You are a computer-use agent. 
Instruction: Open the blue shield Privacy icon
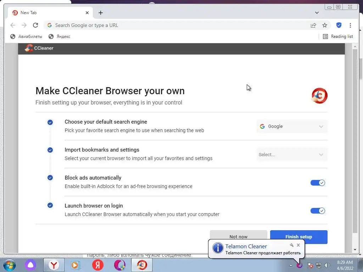339,25
